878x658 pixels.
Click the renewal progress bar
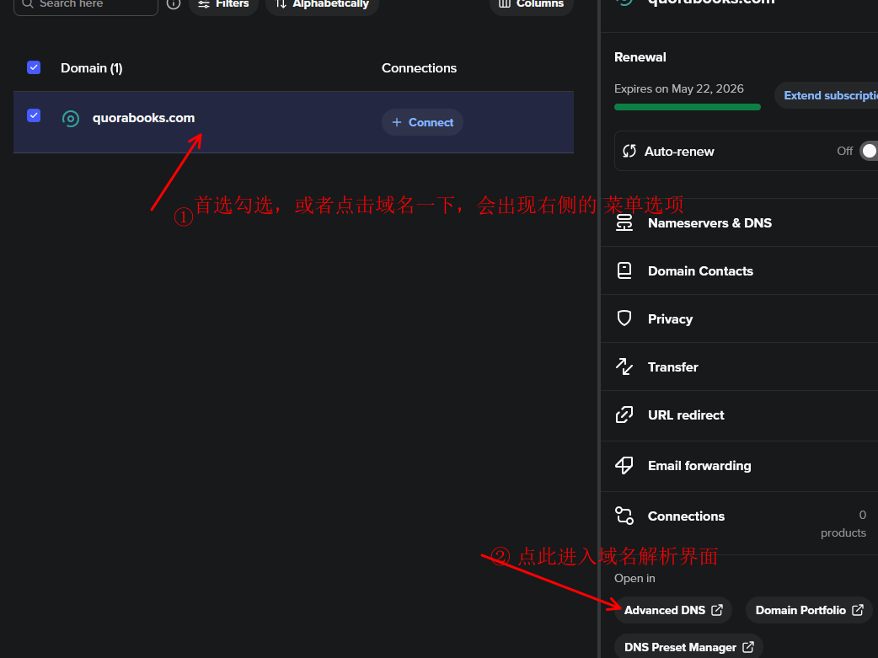687,107
